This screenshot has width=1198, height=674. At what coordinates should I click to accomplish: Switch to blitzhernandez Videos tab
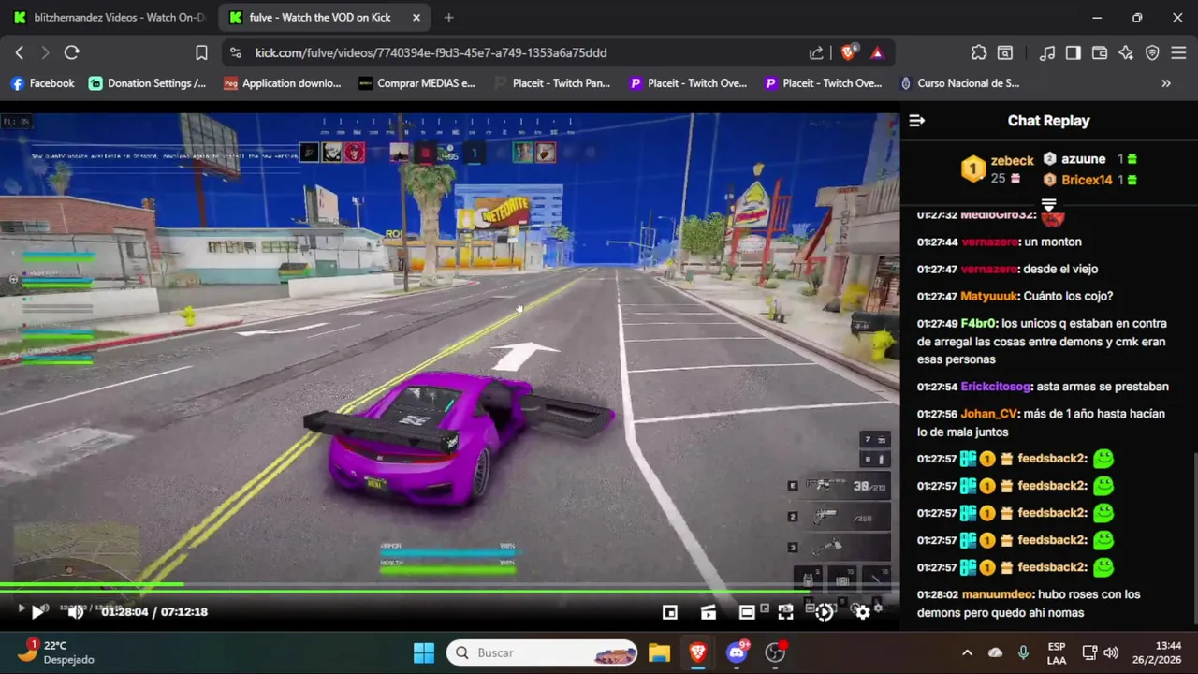click(108, 17)
